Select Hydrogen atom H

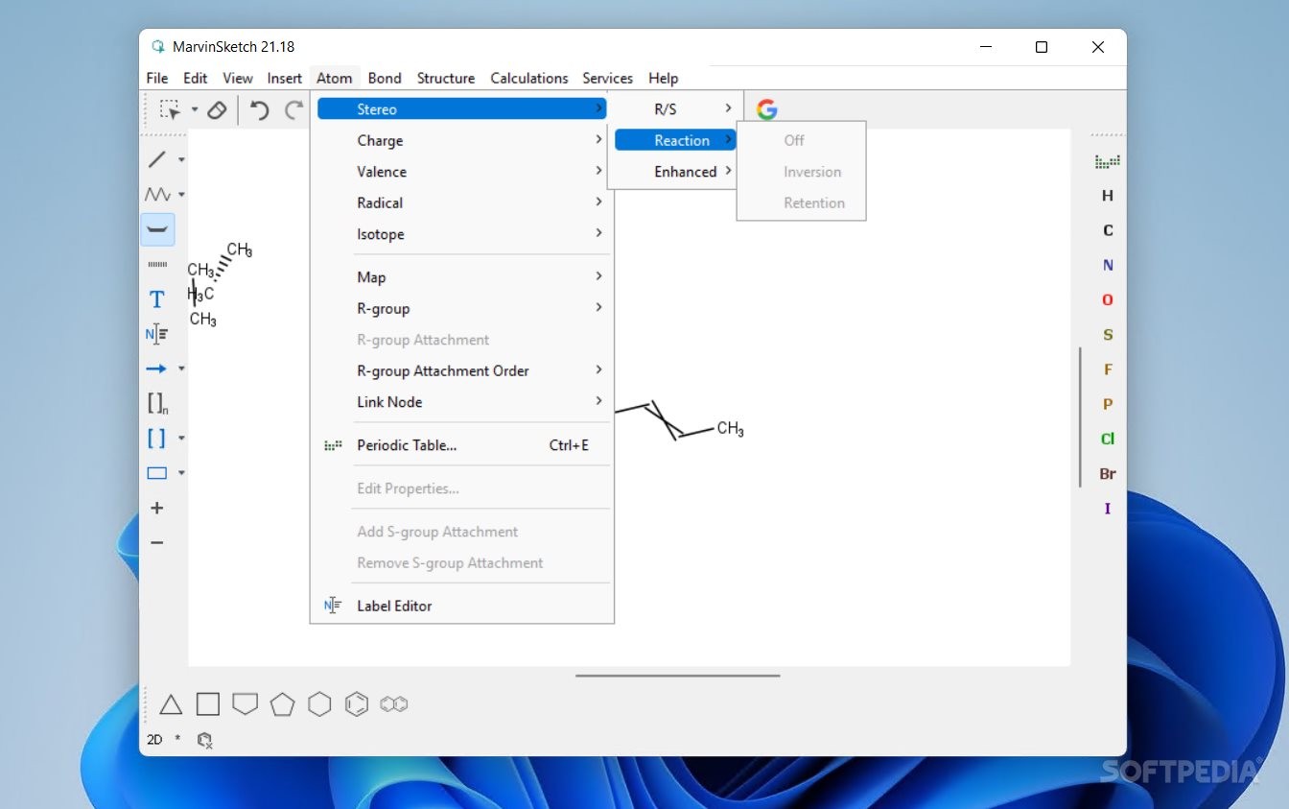(x=1108, y=196)
